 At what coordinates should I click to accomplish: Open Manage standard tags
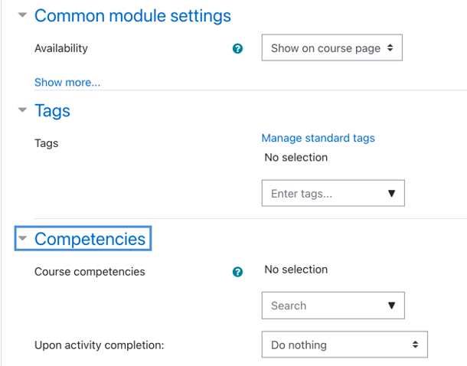pyautogui.click(x=318, y=138)
